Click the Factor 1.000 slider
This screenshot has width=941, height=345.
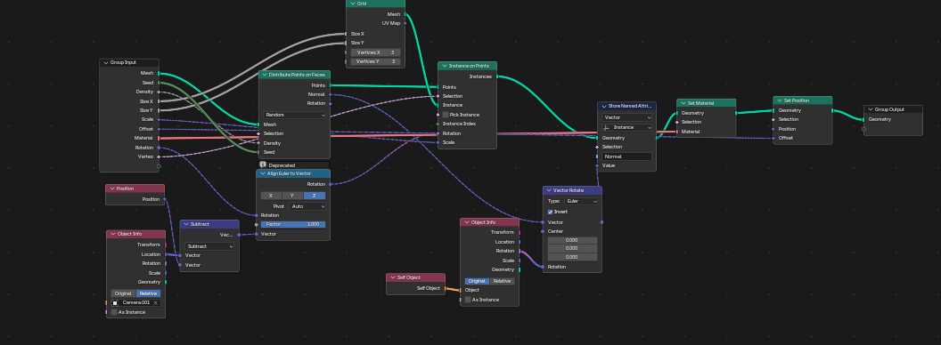pos(293,224)
